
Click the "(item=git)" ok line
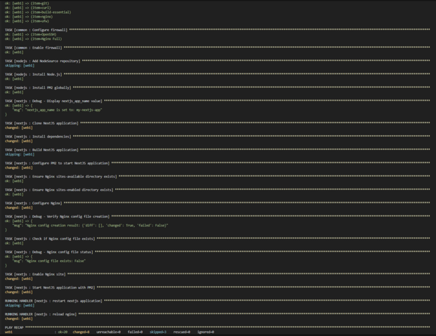[27, 3]
